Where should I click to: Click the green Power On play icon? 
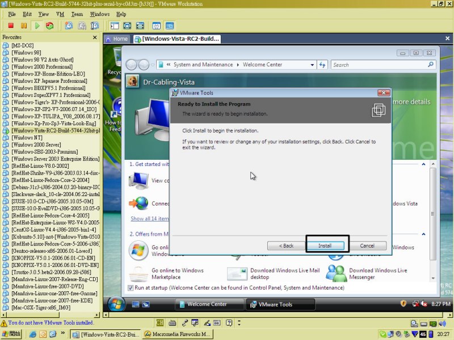(37, 25)
